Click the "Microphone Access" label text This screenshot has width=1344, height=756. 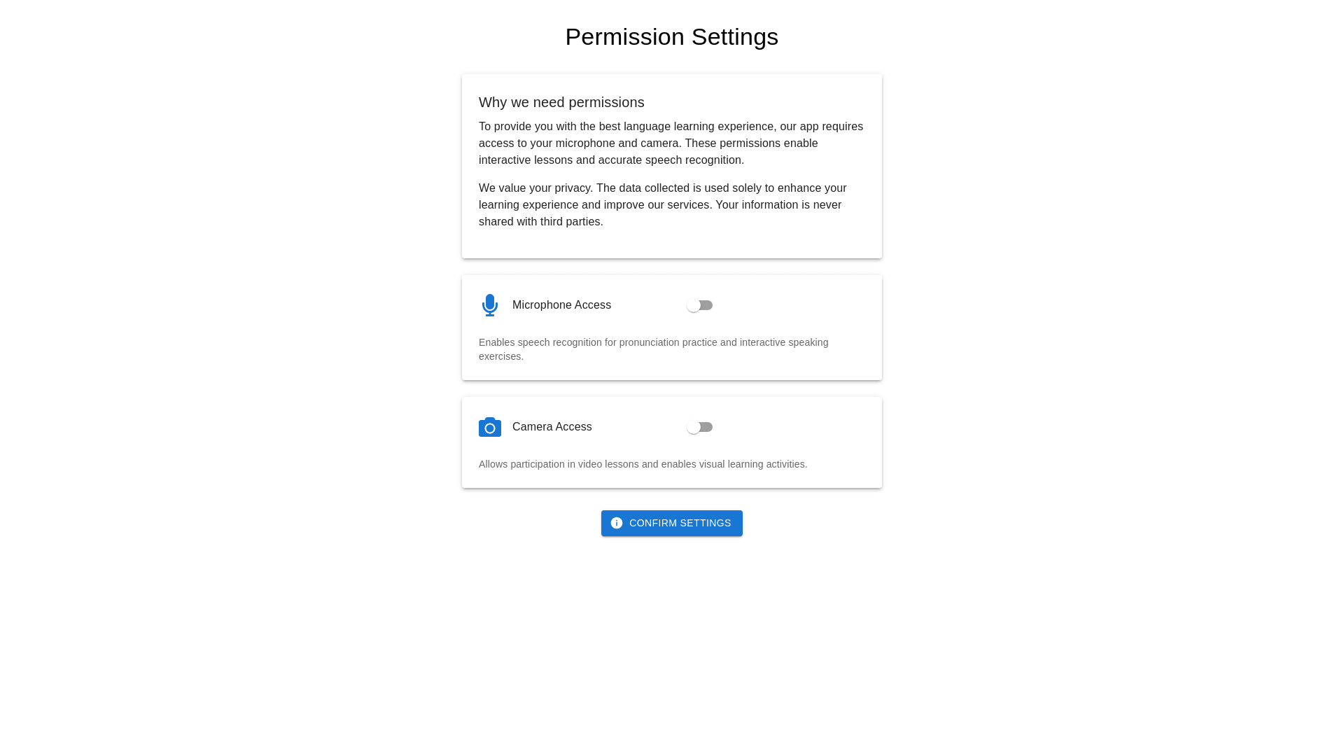561,305
